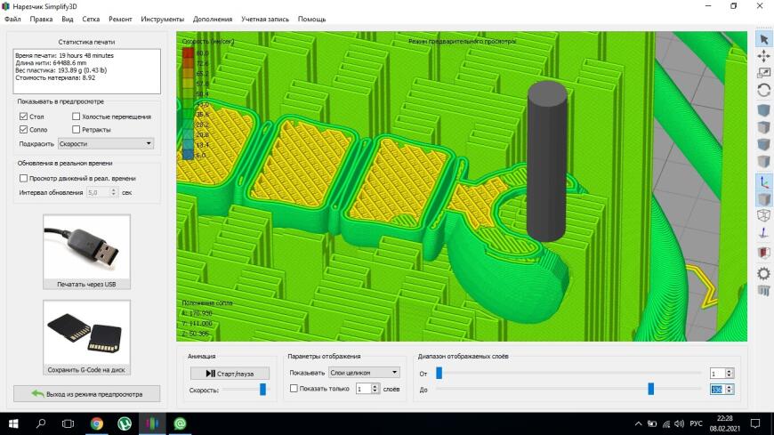Open the Инструменты menu
774x435 pixels.
[x=163, y=19]
